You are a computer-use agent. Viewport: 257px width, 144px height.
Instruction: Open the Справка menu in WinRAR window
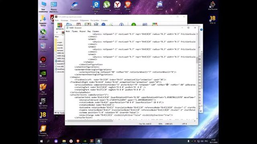click(x=104, y=20)
